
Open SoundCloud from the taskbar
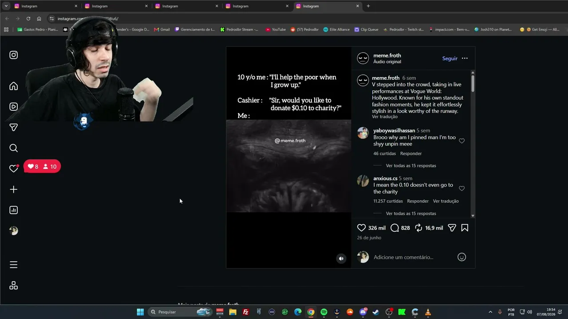pyautogui.click(x=350, y=312)
